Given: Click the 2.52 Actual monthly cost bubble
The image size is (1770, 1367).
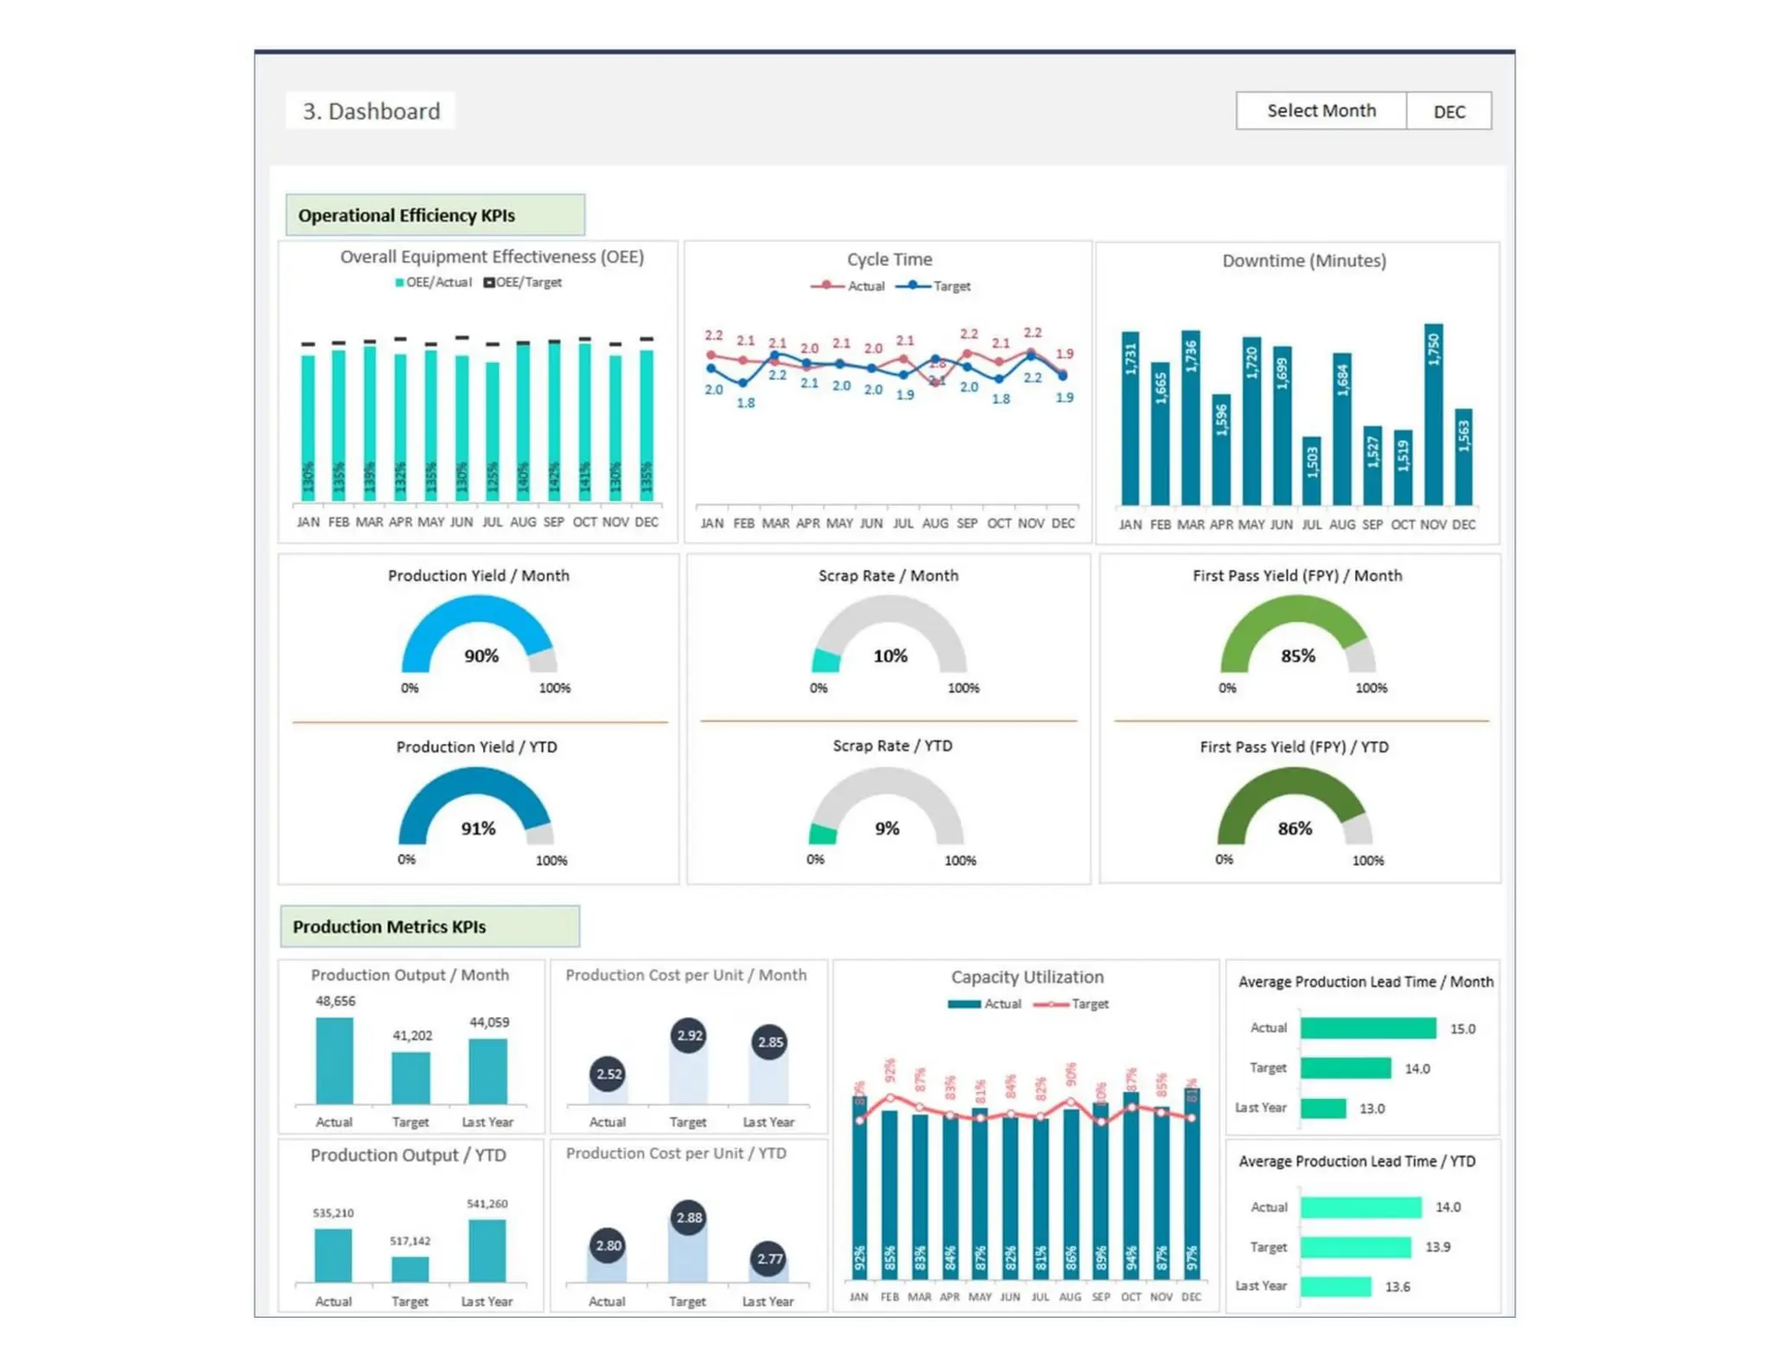Looking at the screenshot, I should click(608, 1074).
